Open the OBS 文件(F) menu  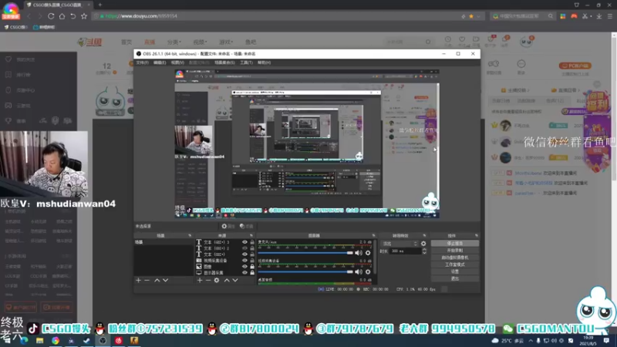pos(142,62)
